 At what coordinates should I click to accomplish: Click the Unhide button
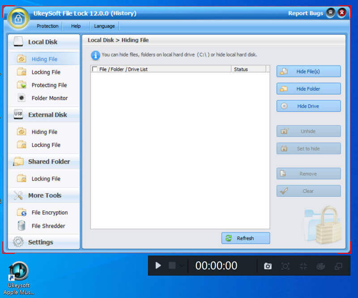pyautogui.click(x=308, y=131)
